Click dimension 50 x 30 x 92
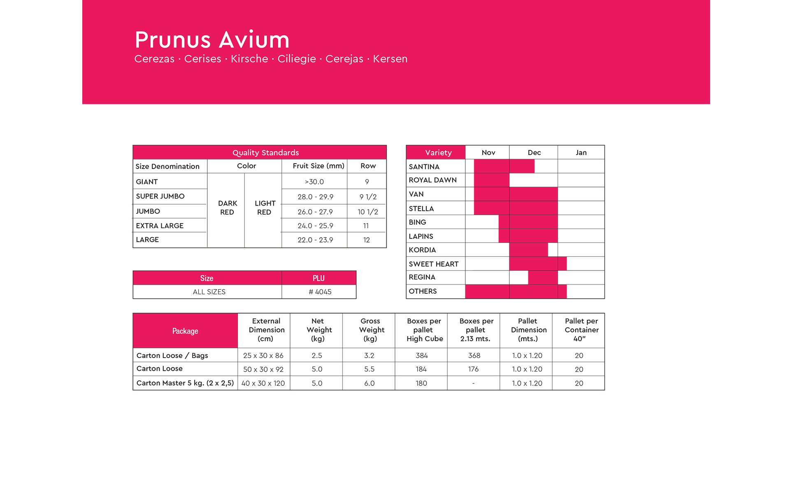This screenshot has width=790, height=501. tap(263, 369)
